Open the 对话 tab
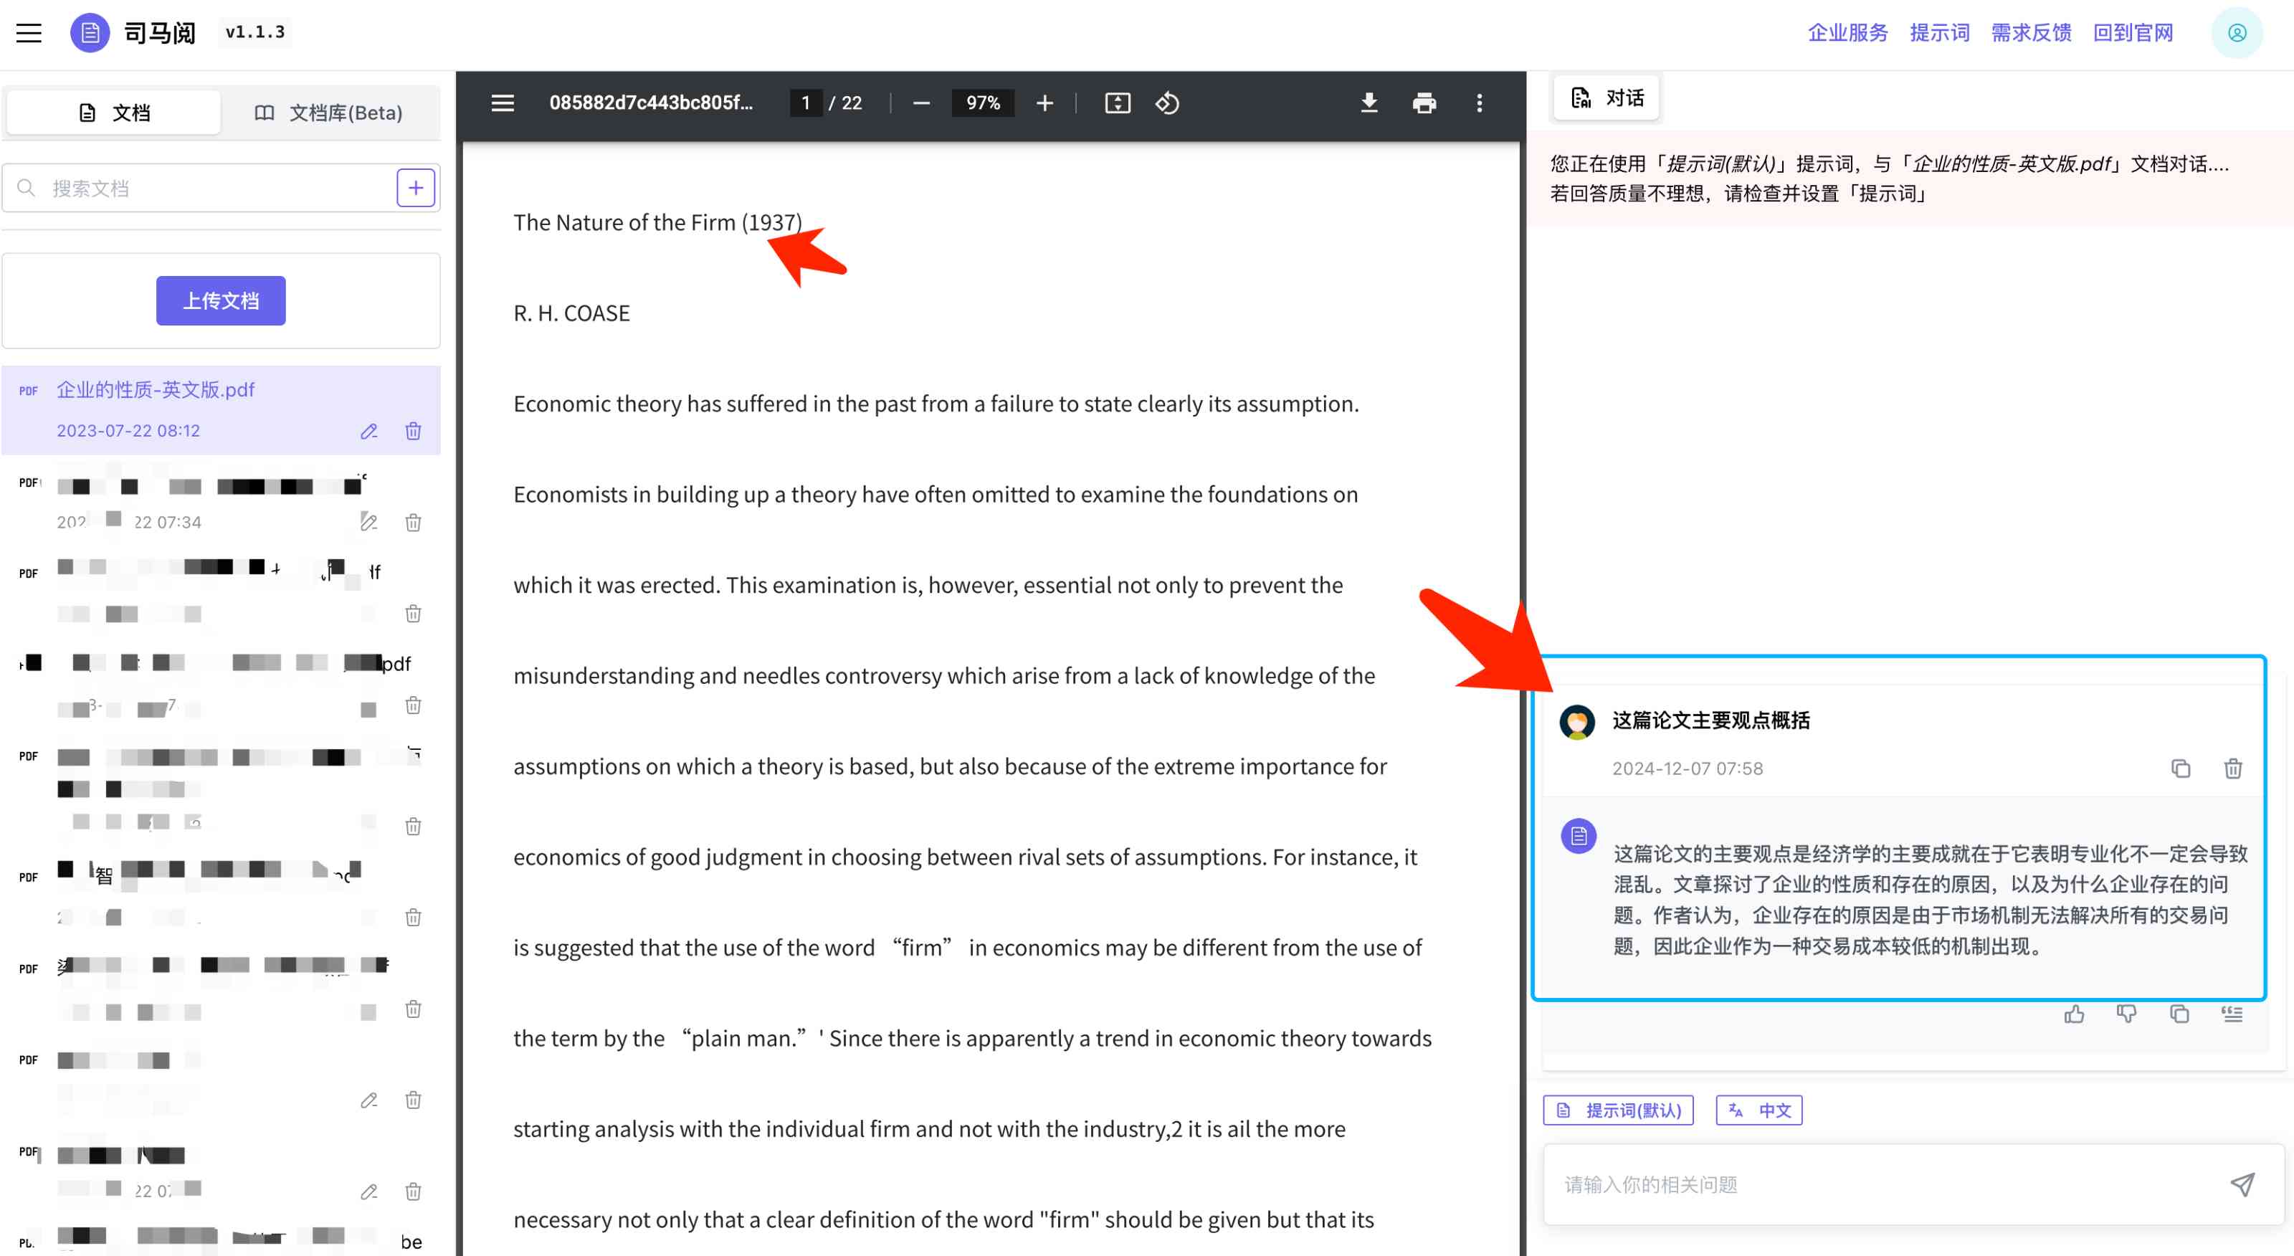The width and height of the screenshot is (2294, 1256). [1607, 97]
